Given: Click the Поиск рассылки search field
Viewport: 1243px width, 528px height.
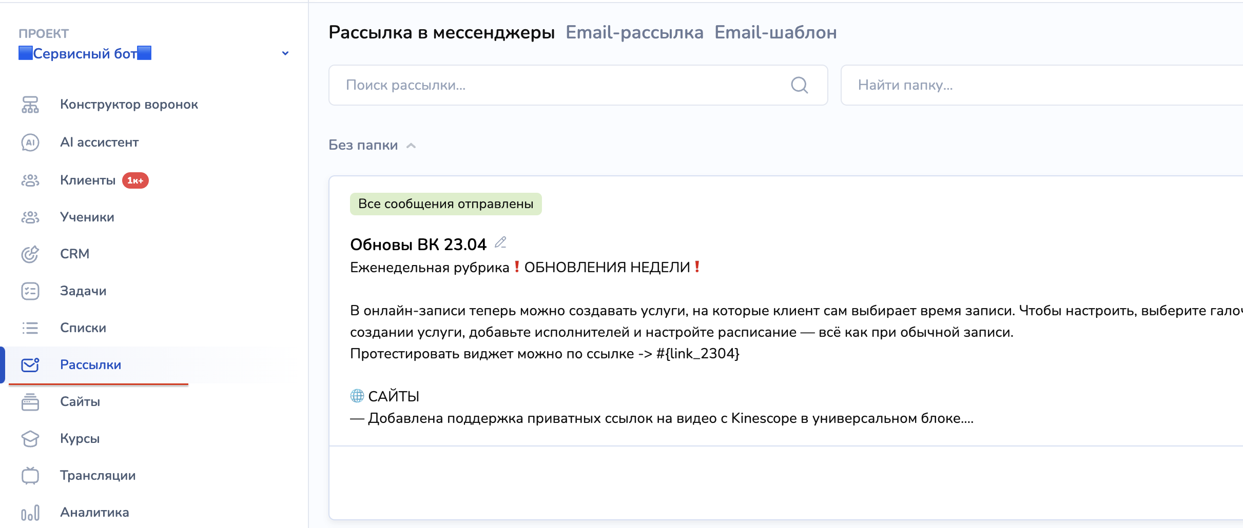Looking at the screenshot, I should [565, 85].
